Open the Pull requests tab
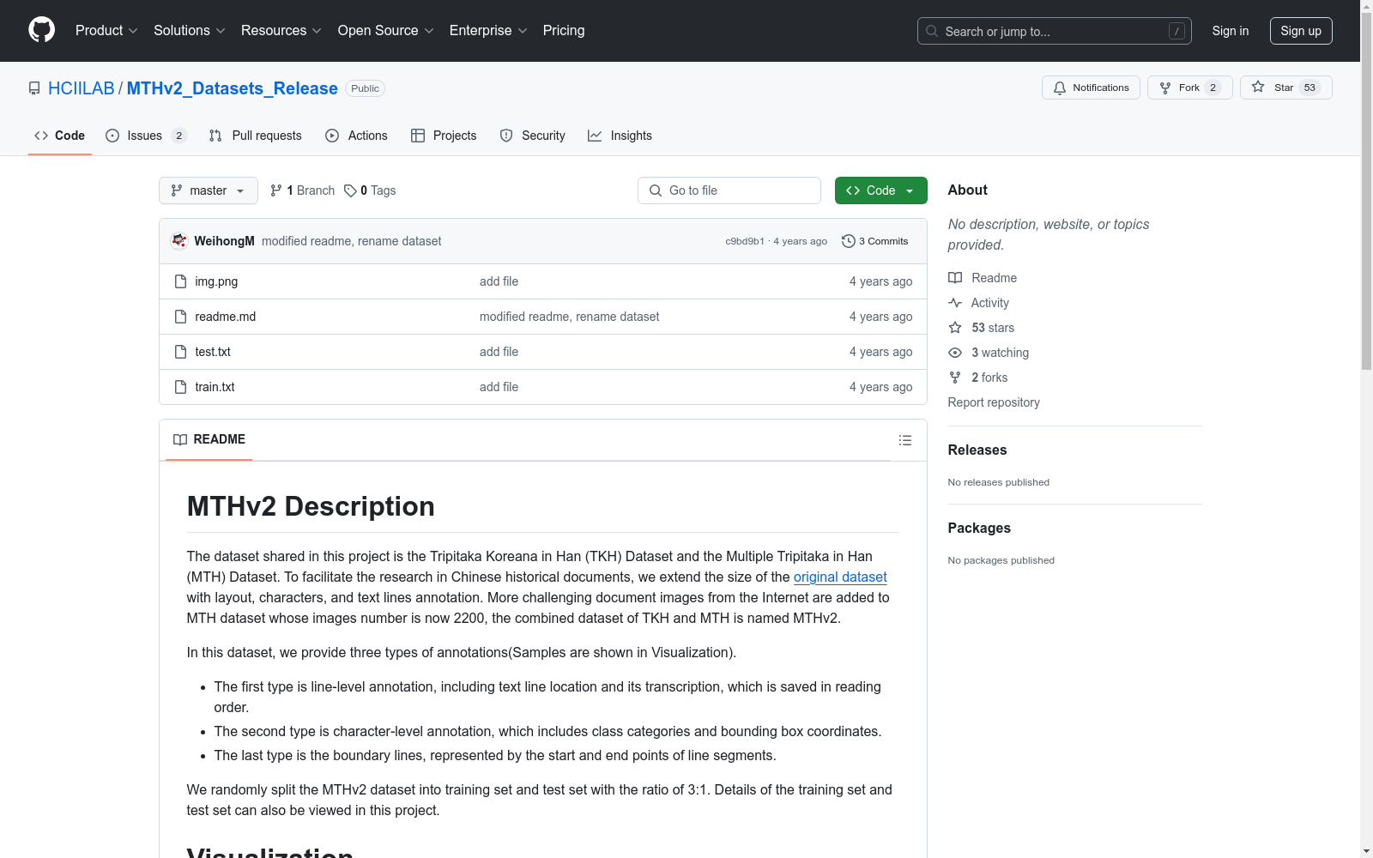 pos(256,136)
